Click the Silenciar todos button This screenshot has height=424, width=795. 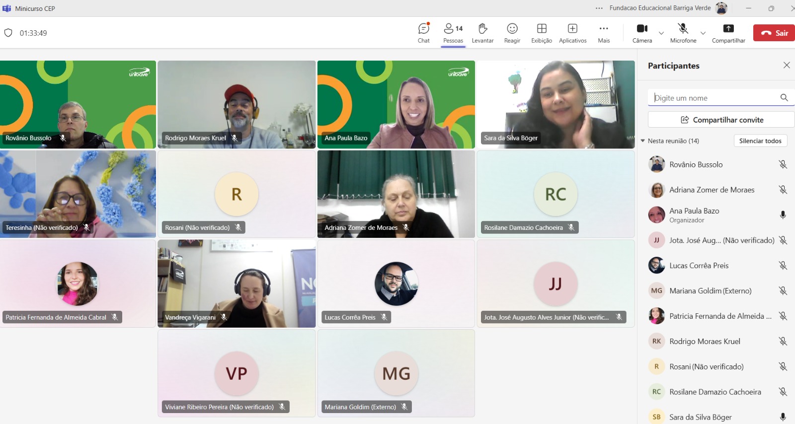[760, 141]
